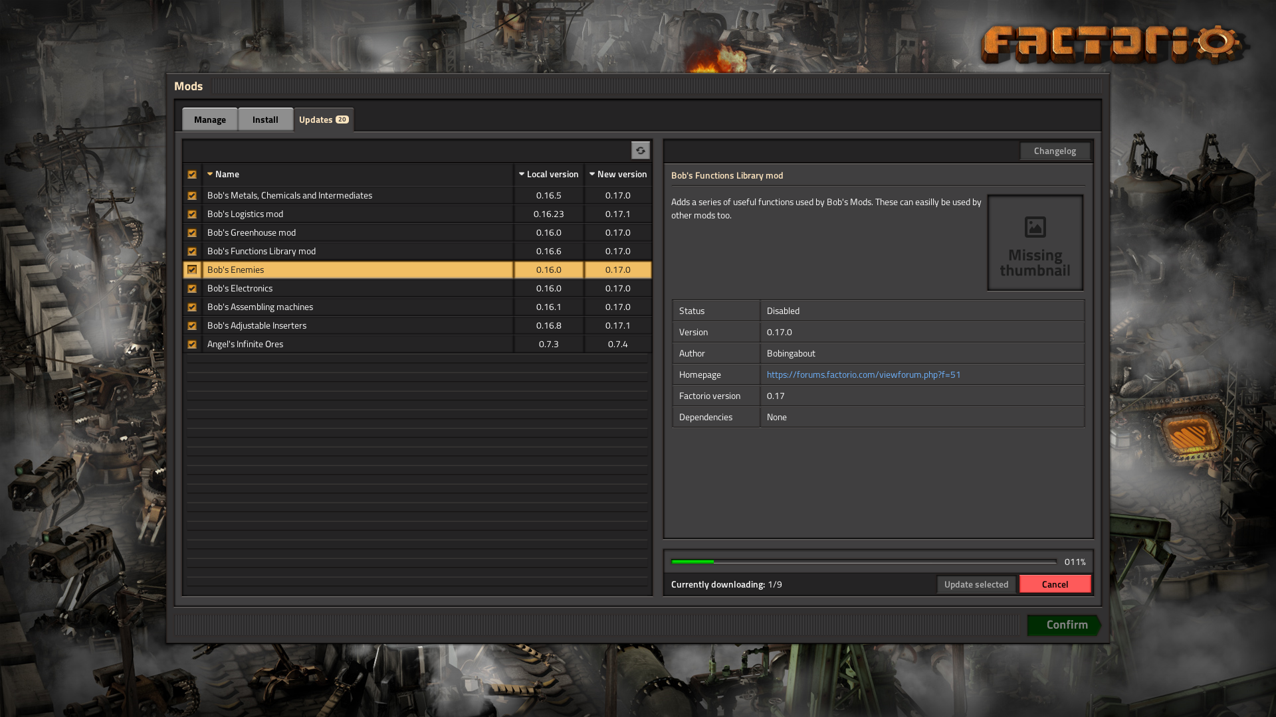
Task: Toggle Bob's Adjustable Inserters checkbox
Action: [192, 326]
